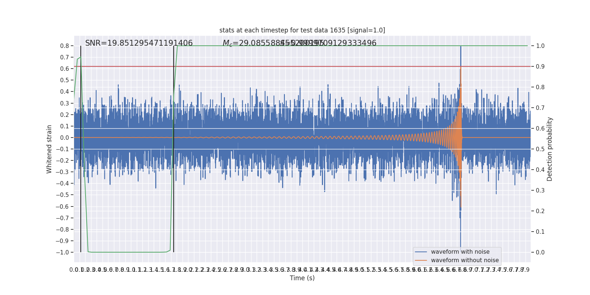590x295 pixels.
Task: Click the SNR=19.85 annotation text
Action: coord(139,43)
